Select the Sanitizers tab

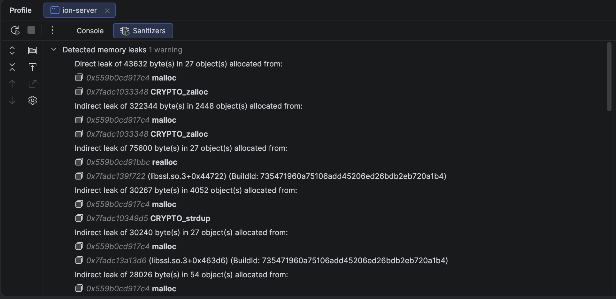click(x=143, y=31)
